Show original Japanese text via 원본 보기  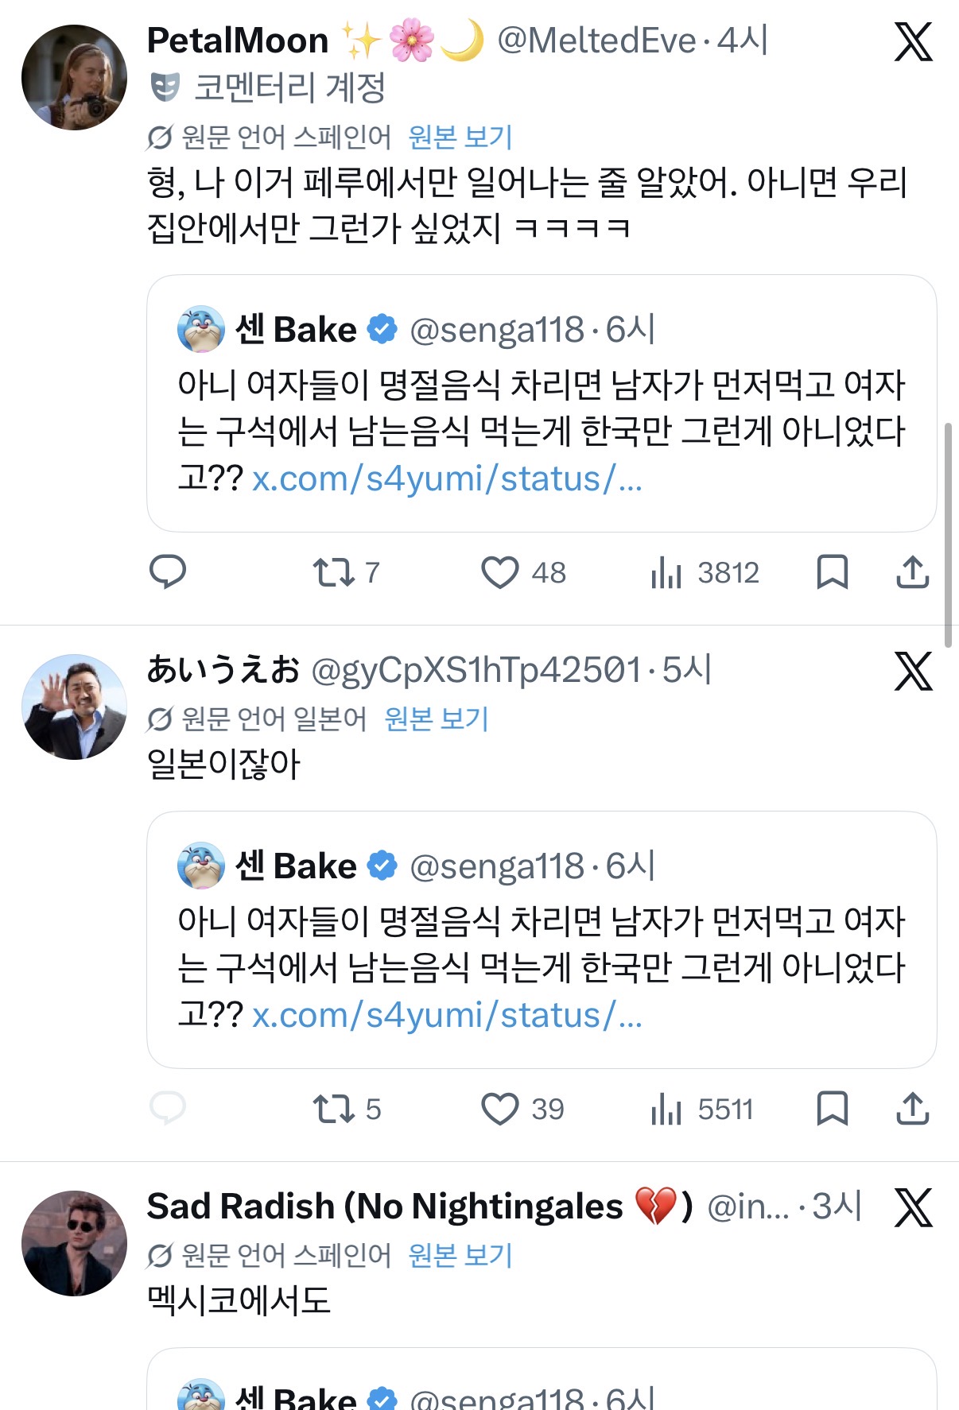(x=436, y=719)
